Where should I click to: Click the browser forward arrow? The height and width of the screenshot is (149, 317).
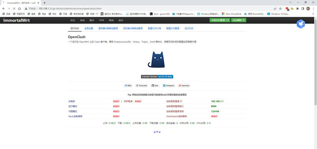9,9
